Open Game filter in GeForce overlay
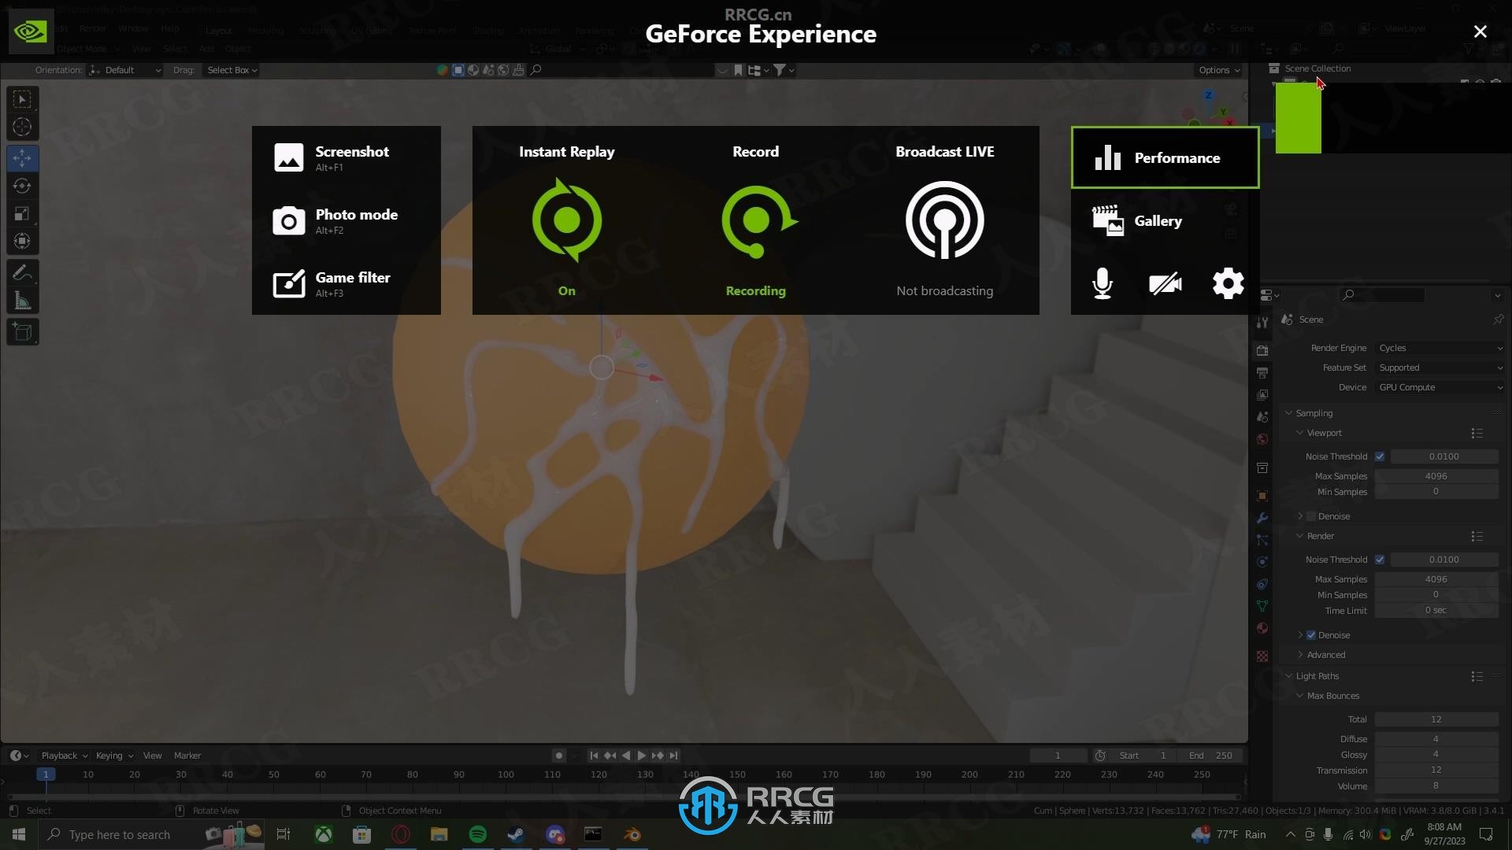Image resolution: width=1512 pixels, height=850 pixels. (346, 283)
